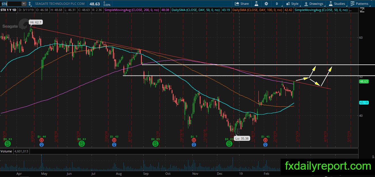Click the June dividend dollar-sign marker

click(x=81, y=144)
